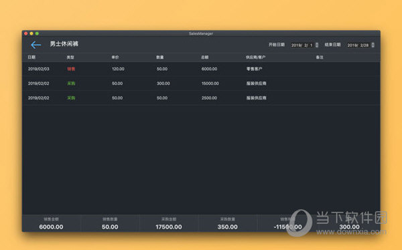Select the date in the 15000.00 row
The width and height of the screenshot is (402, 250).
coord(38,84)
